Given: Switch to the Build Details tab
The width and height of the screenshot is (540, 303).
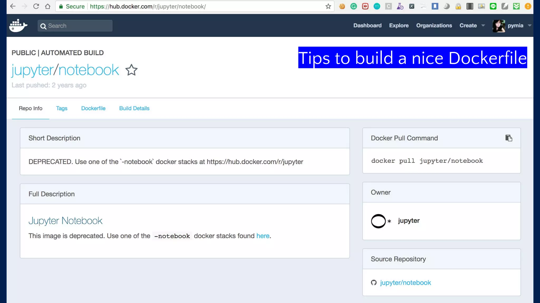Looking at the screenshot, I should pos(134,108).
